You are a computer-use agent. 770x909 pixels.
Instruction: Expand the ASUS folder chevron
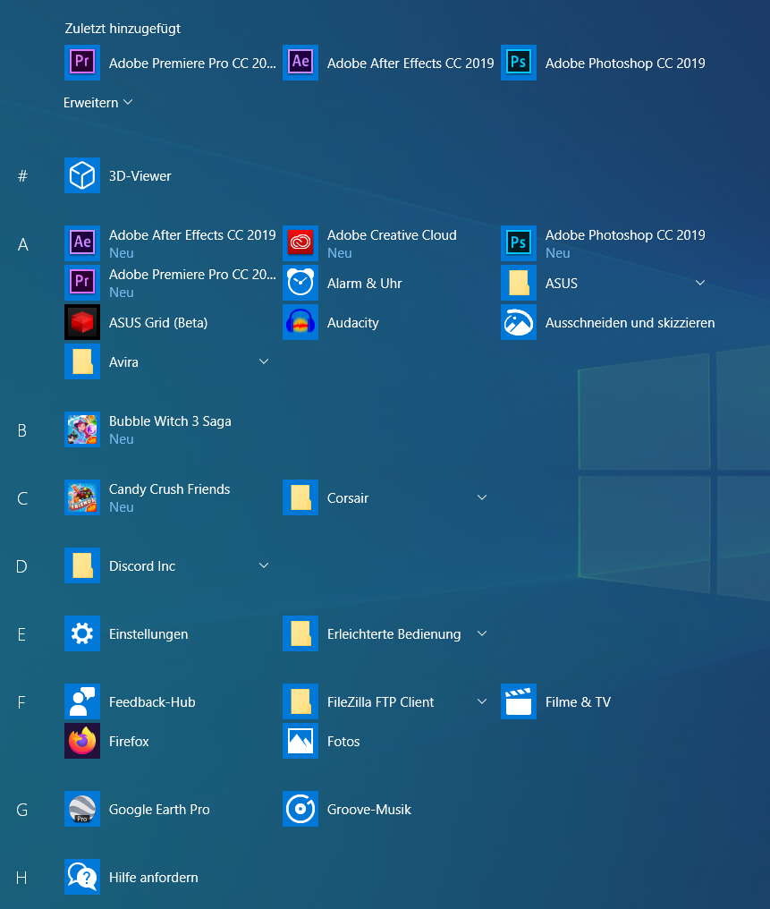pyautogui.click(x=700, y=283)
